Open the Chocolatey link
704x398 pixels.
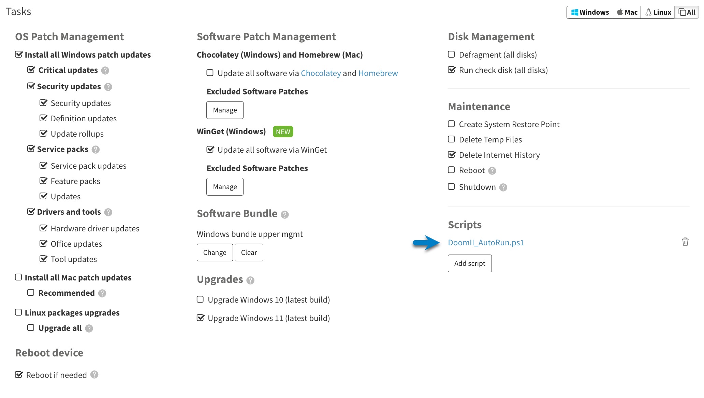(x=321, y=73)
